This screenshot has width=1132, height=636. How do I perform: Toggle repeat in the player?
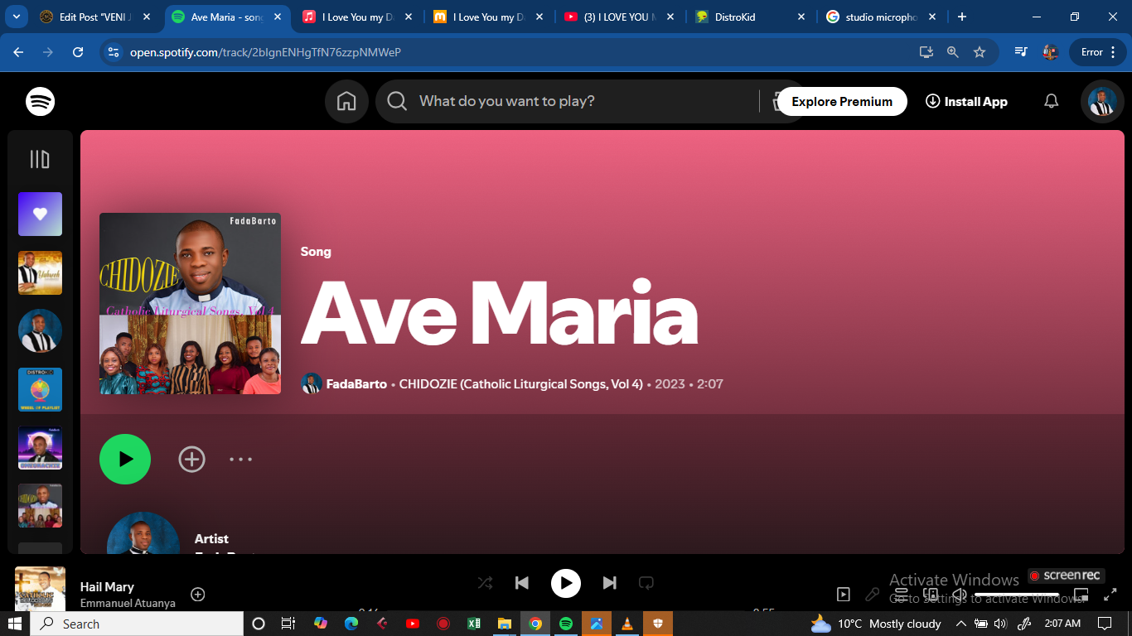(646, 583)
